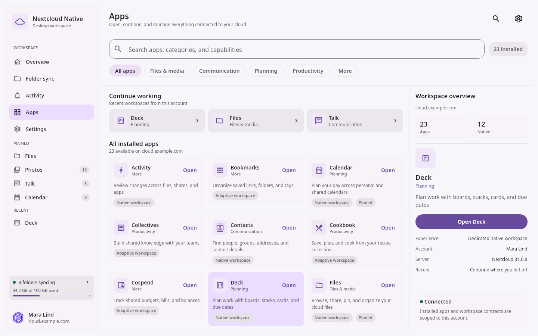Focus the Search apps, categories field
The height and width of the screenshot is (336, 538).
(297, 49)
